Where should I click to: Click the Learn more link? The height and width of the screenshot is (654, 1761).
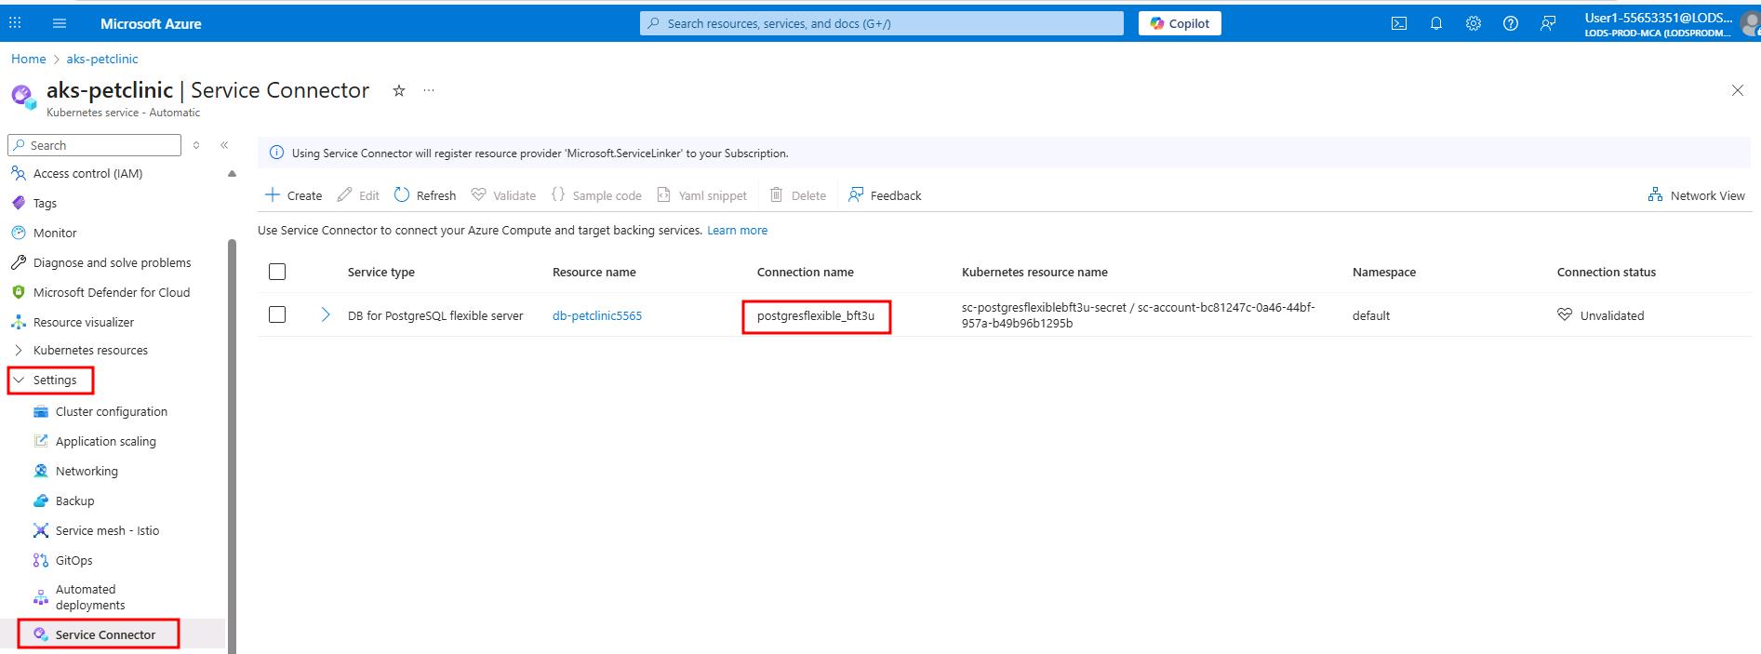(737, 230)
